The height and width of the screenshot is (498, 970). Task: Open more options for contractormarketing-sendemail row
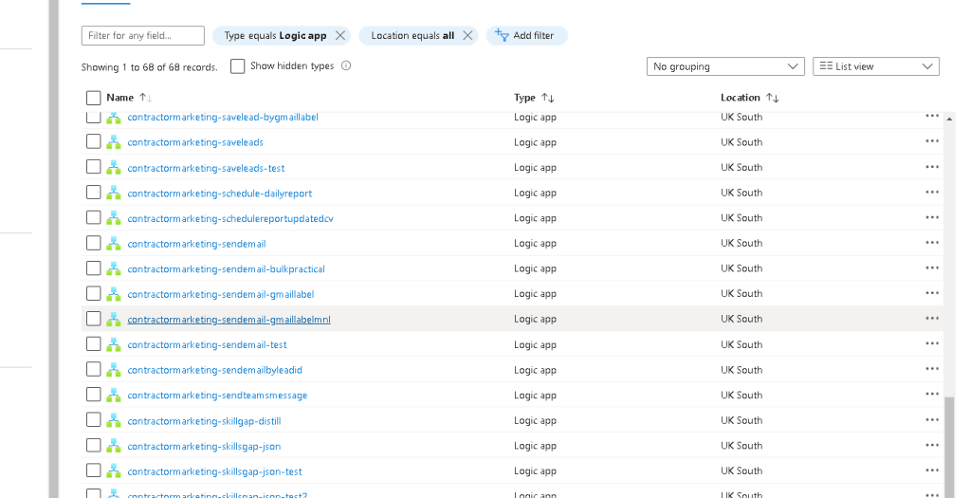(x=932, y=243)
